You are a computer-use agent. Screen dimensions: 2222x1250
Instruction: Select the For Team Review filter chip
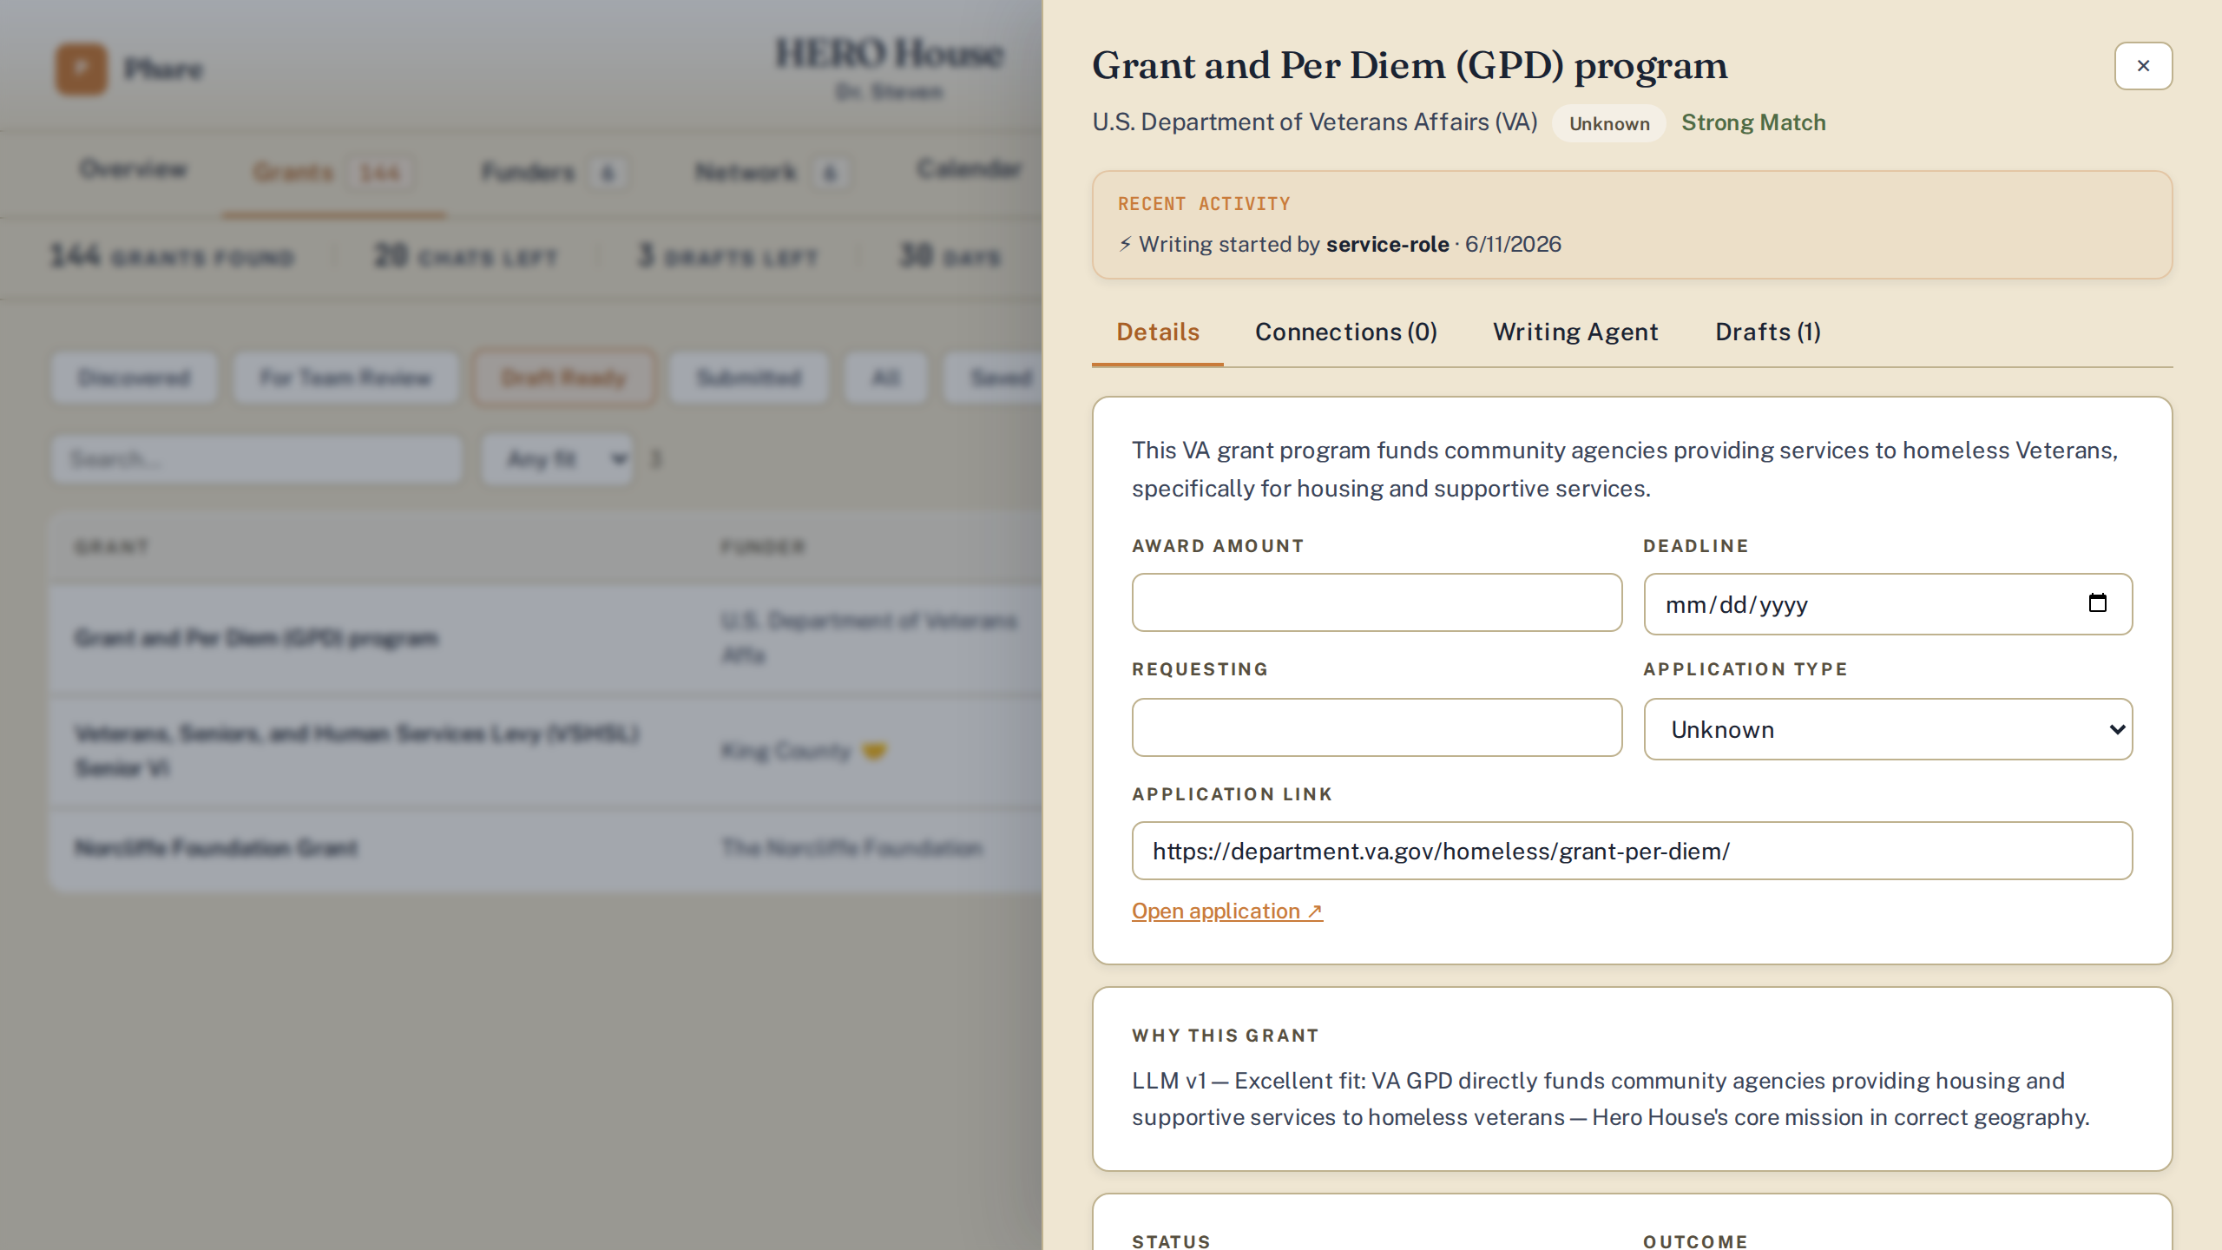coord(345,378)
